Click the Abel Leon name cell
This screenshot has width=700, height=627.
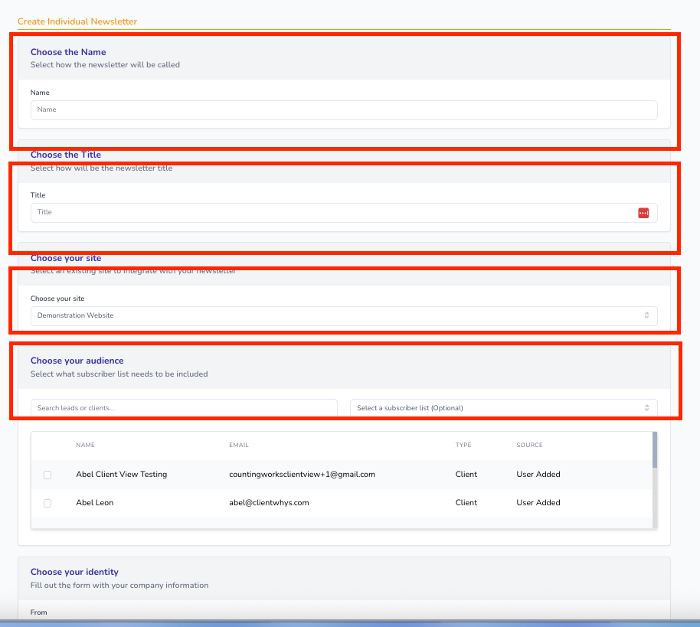point(95,503)
